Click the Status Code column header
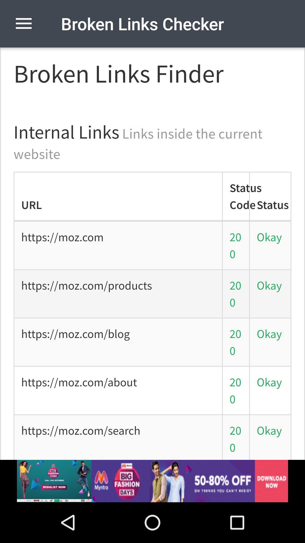 pos(243,197)
